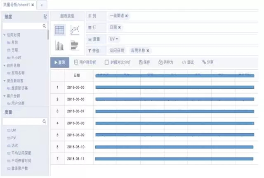The image size is (264, 178).
Task: Remove 应用名称 filter tag
Action: click(148, 51)
